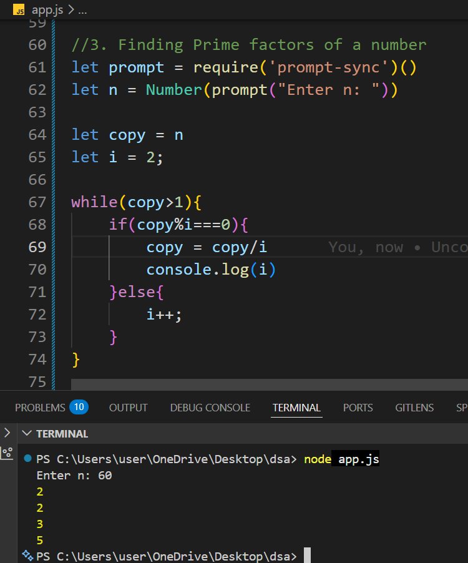
Task: Click terminal output value 3
Action: click(40, 524)
